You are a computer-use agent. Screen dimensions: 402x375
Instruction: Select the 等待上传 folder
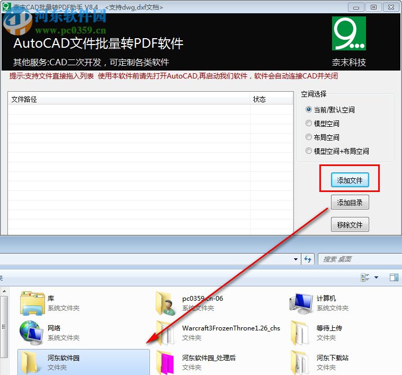click(x=317, y=333)
